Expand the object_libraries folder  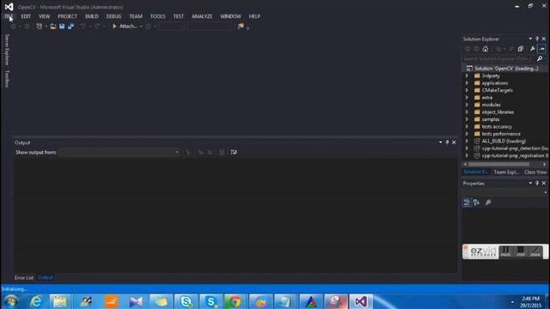467,112
